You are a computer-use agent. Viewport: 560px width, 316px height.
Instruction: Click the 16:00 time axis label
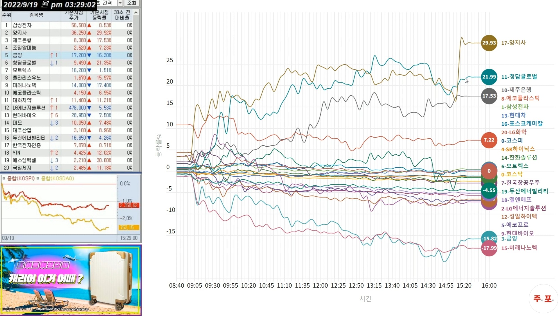489,286
